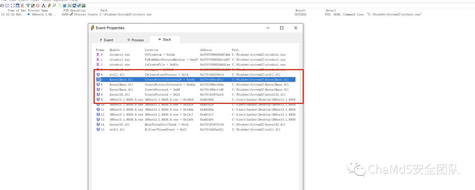Open the Filter funnel toolbar icon
Viewport: 475px width, 190px height.
(28, 6)
